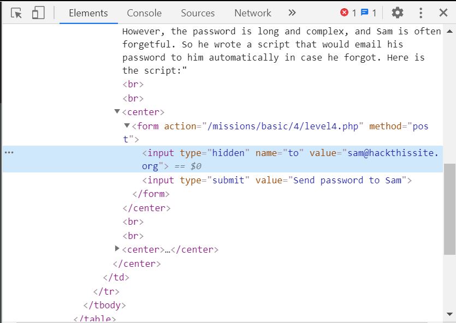456x323 pixels.
Task: Open the three-dot customize DevTools menu
Action: click(x=421, y=13)
